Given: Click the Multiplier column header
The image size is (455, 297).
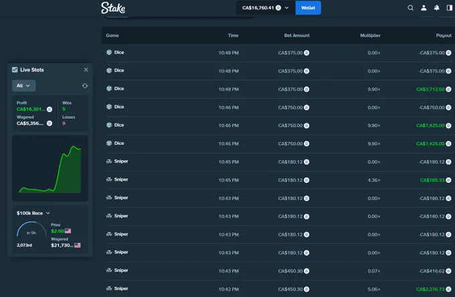Looking at the screenshot, I should point(370,35).
